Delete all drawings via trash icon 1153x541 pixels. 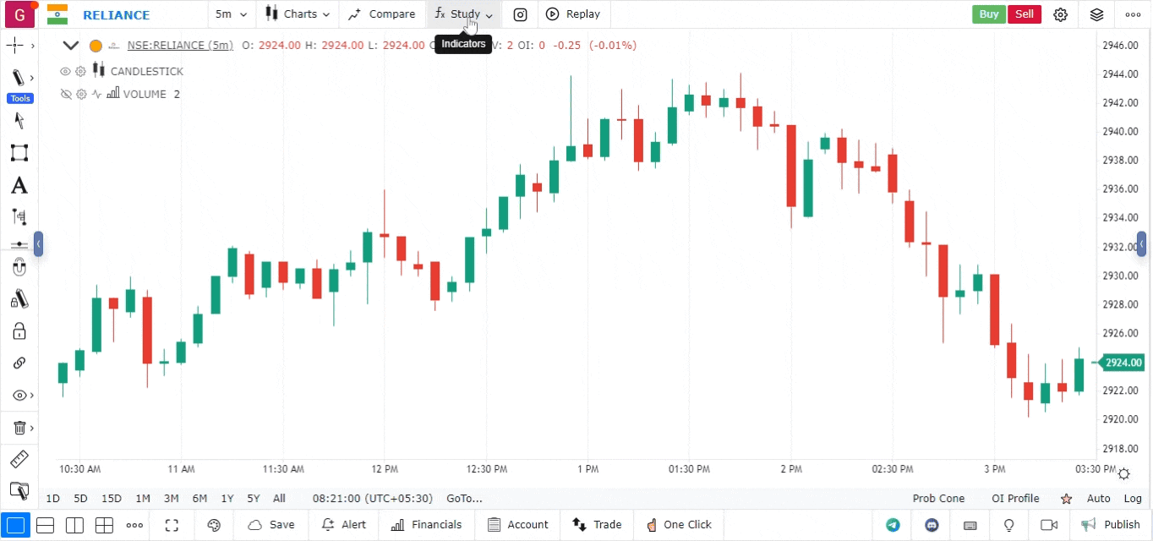tap(19, 427)
